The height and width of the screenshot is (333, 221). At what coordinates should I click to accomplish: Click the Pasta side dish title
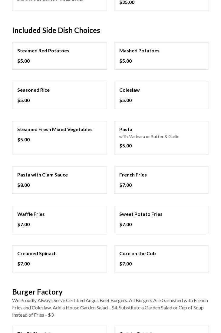(126, 129)
